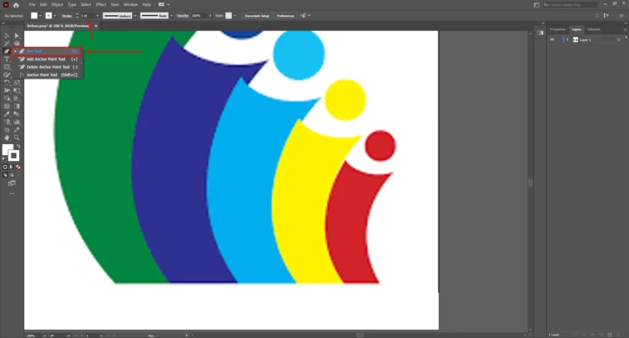
Task: Open the Layers panel options menu
Action: [x=625, y=29]
